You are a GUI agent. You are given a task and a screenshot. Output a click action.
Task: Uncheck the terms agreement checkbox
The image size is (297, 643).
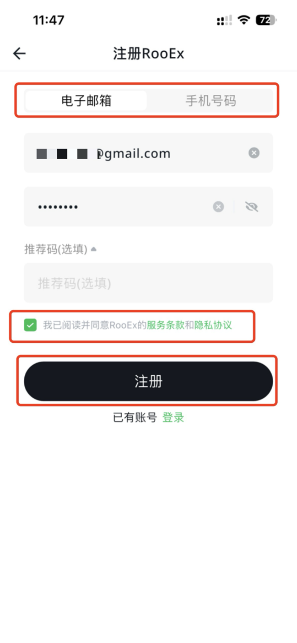point(30,325)
